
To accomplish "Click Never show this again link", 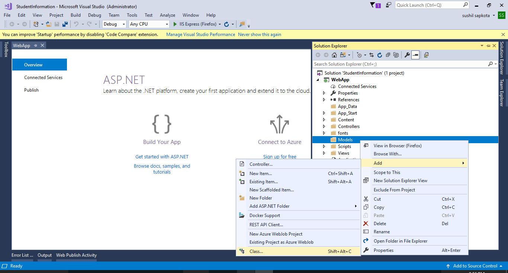I will click(x=260, y=34).
